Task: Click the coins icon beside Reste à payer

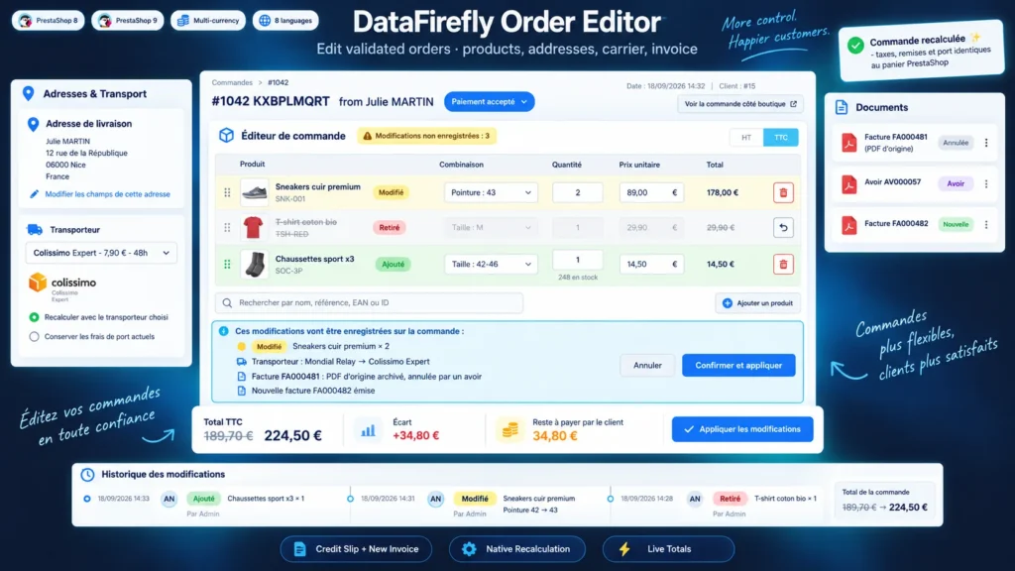Action: point(510,430)
